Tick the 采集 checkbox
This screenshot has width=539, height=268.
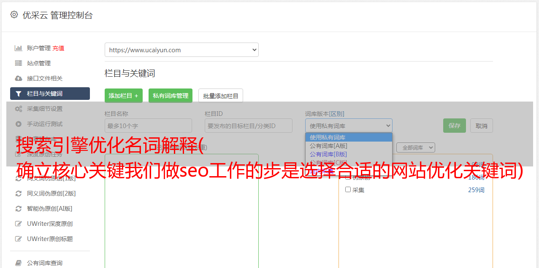[348, 190]
